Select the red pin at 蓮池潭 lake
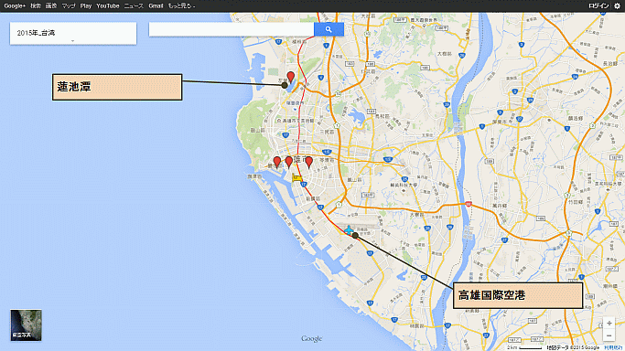 coord(291,77)
